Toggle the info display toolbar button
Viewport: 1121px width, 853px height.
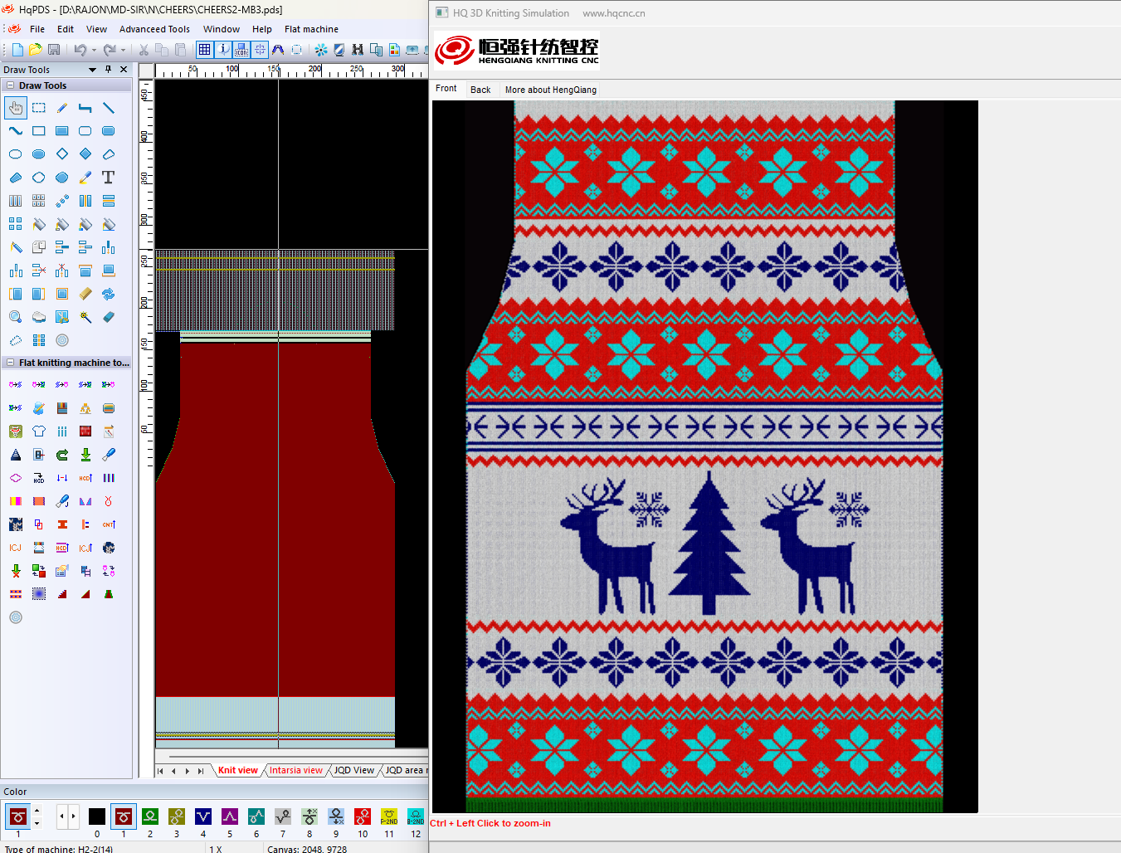click(223, 50)
